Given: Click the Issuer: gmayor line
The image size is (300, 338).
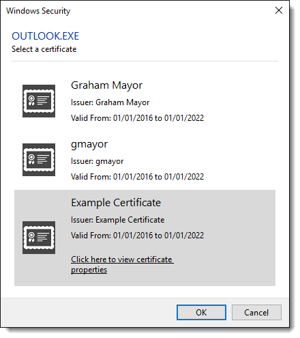Looking at the screenshot, I should tap(97, 161).
